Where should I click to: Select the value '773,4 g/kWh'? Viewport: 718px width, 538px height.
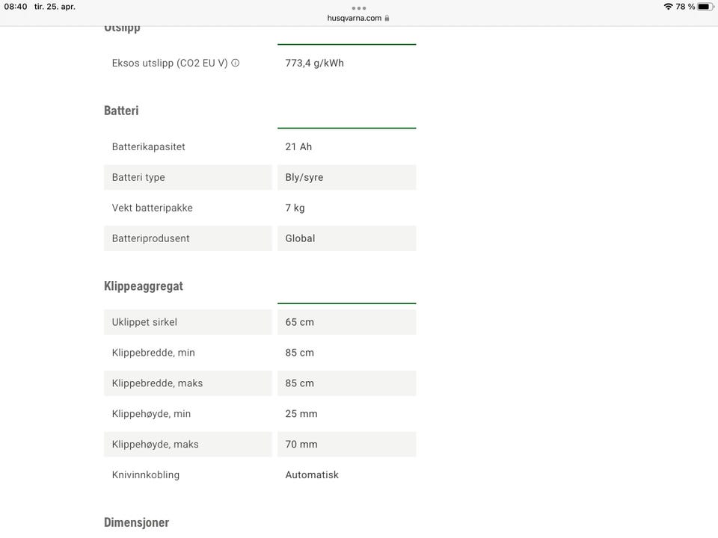click(x=315, y=63)
